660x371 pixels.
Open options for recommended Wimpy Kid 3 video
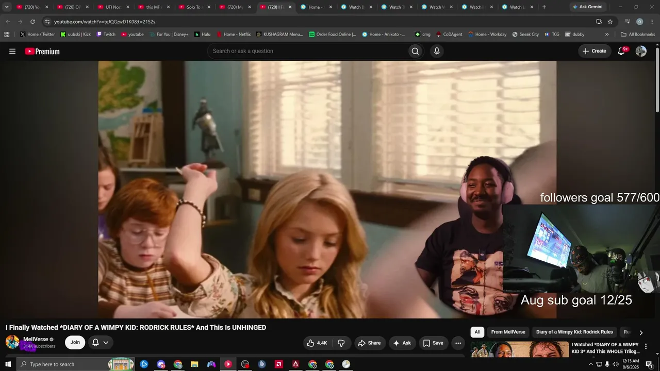pos(646,346)
